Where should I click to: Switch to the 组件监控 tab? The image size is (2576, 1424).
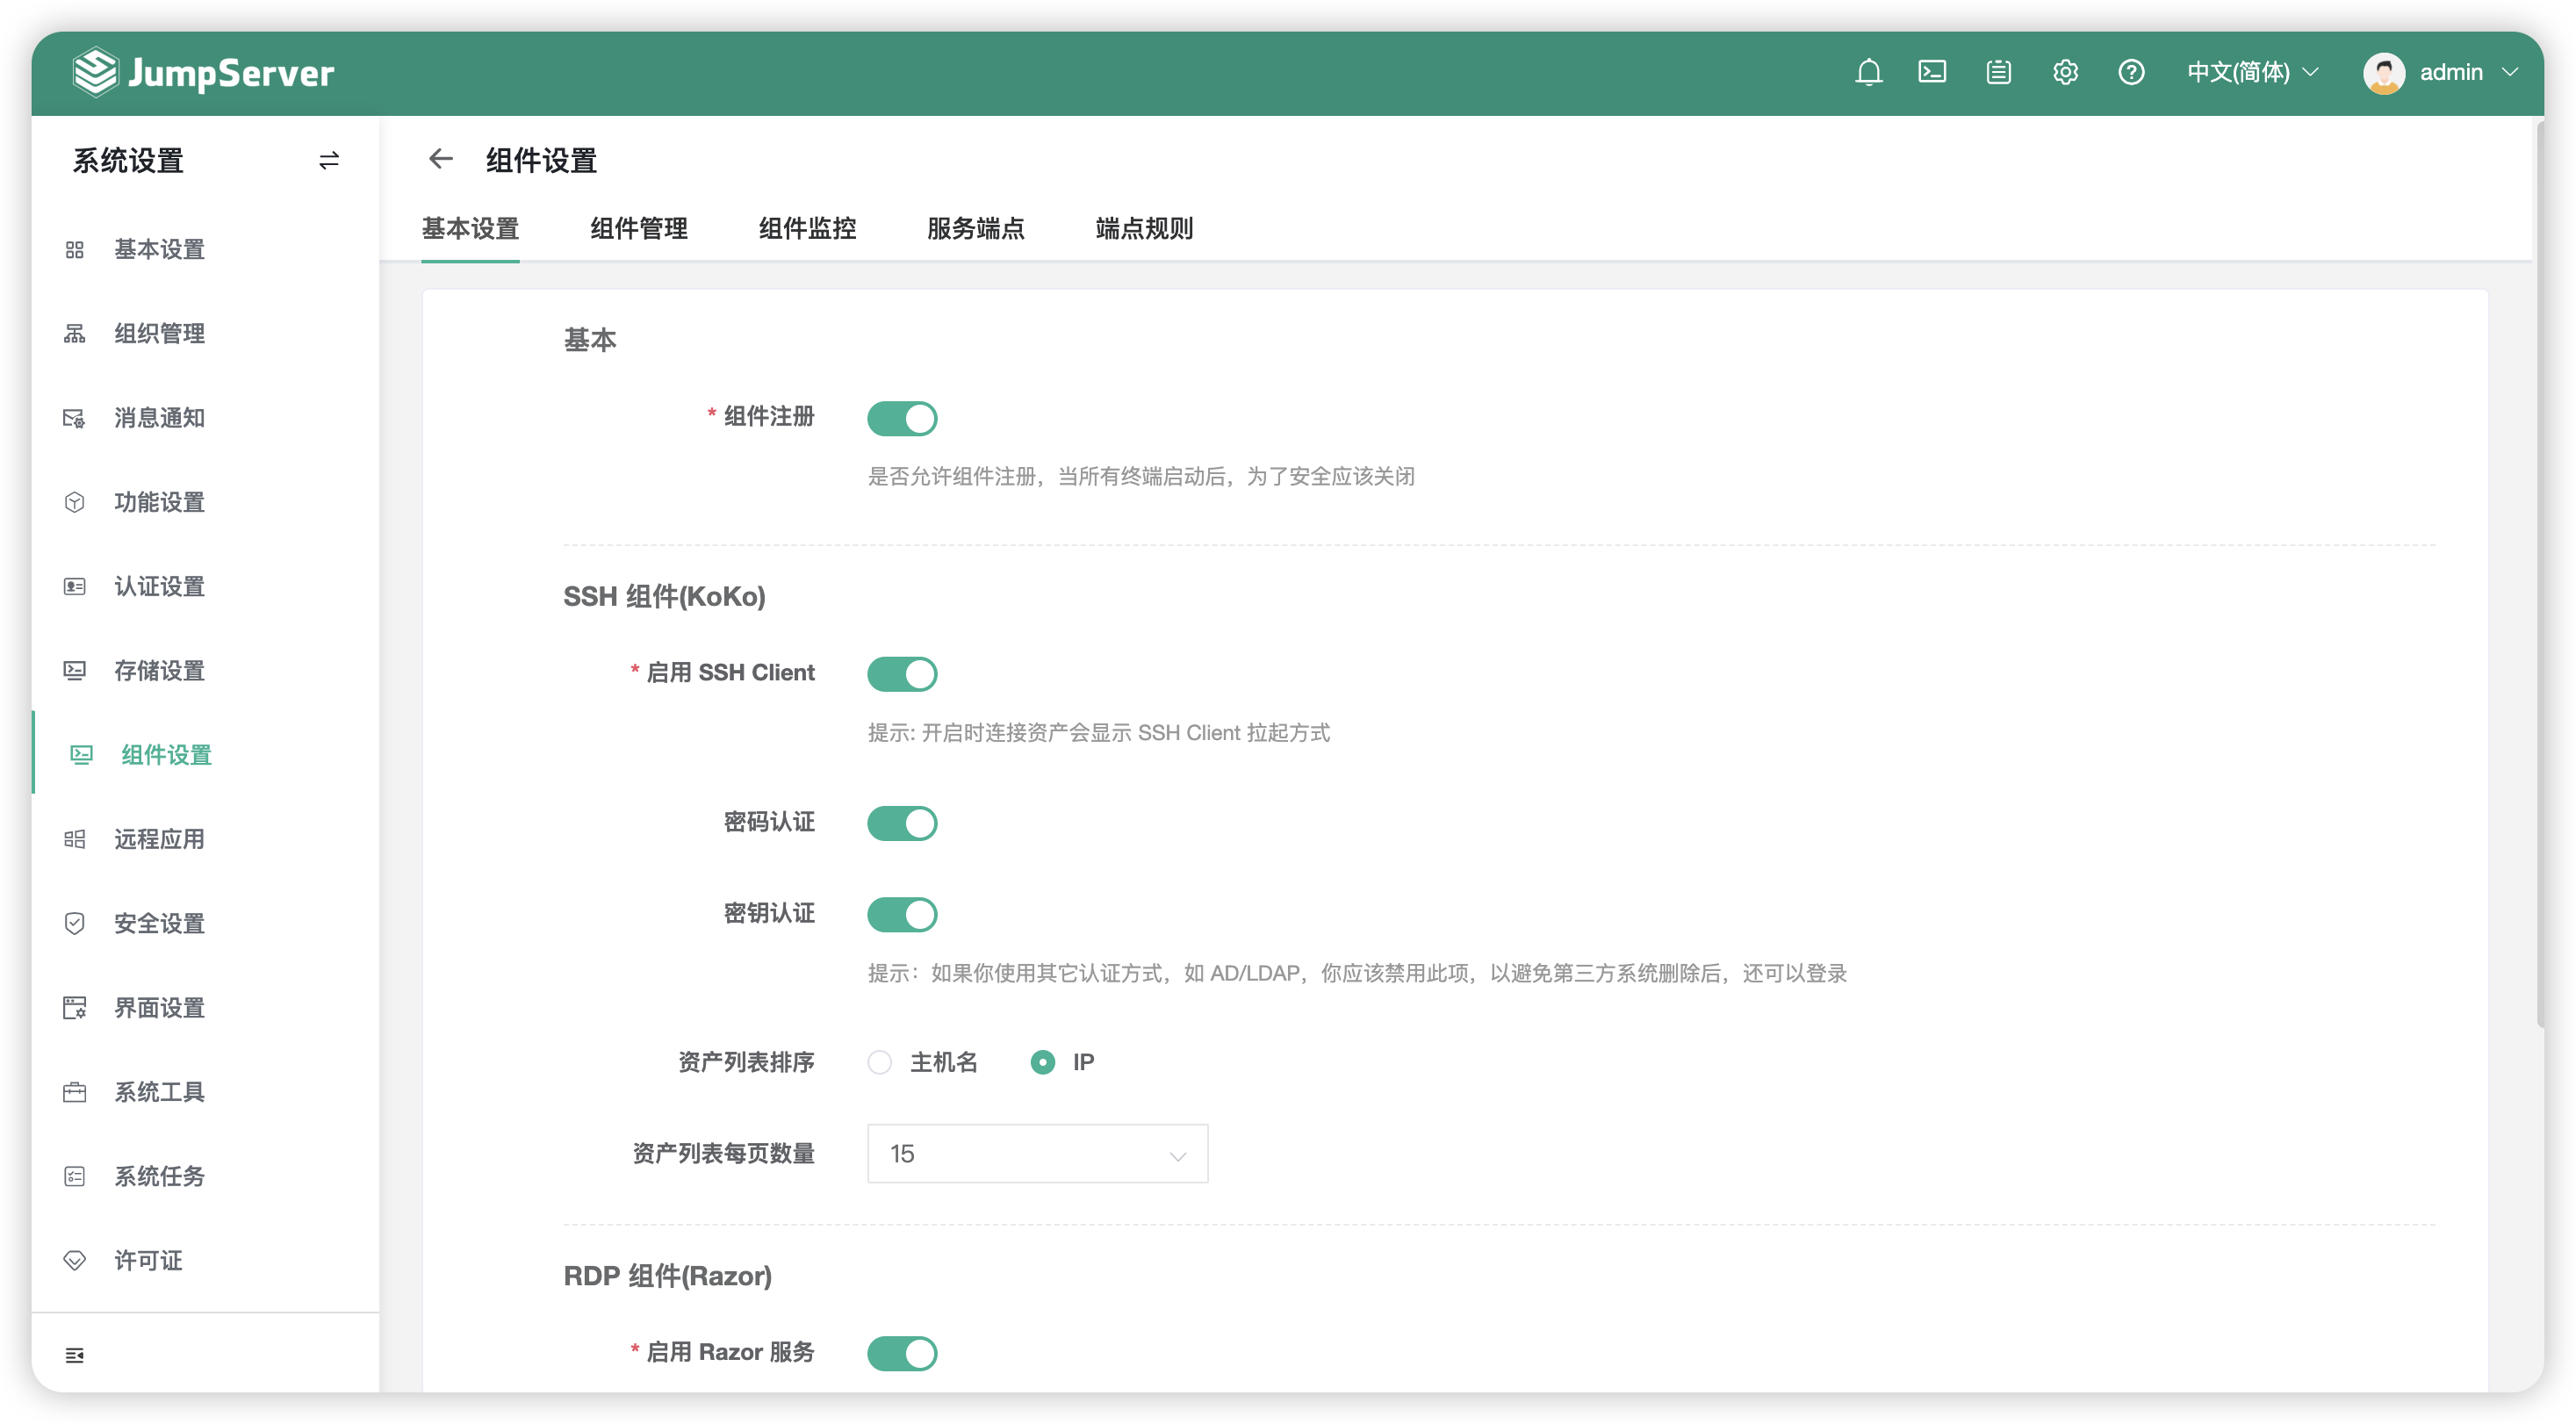click(807, 228)
